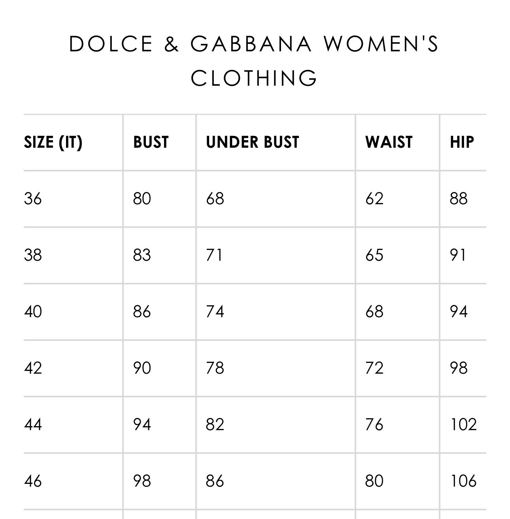Viewport: 510px width, 519px height.
Task: Select the SIZE (IT) column header
Action: pyautogui.click(x=53, y=143)
